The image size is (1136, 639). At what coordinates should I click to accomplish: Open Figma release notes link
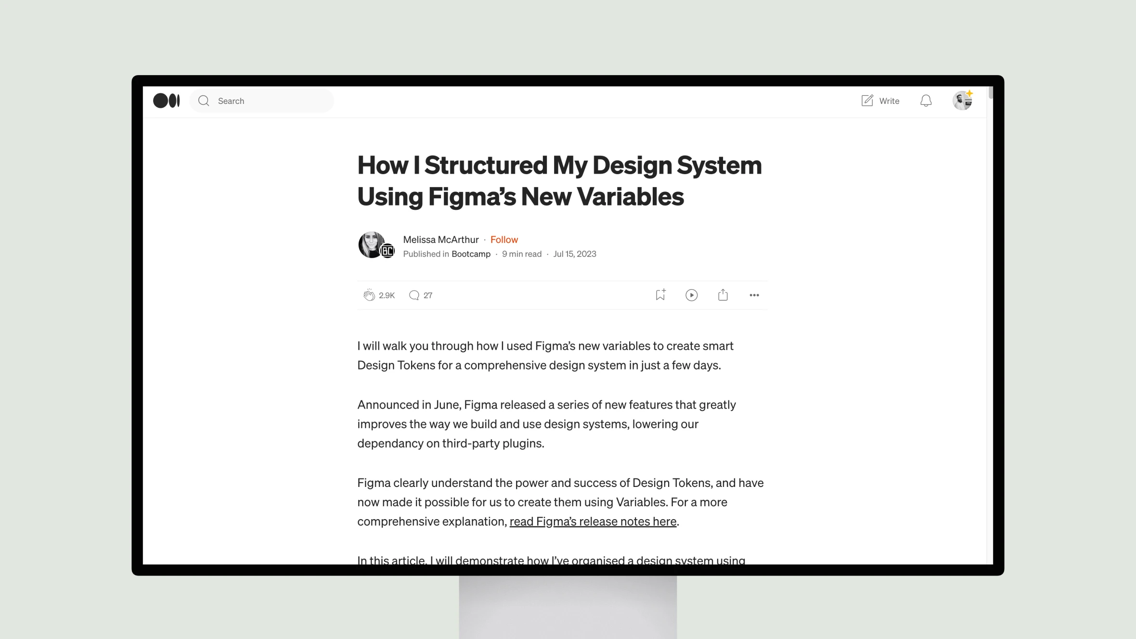(x=593, y=521)
